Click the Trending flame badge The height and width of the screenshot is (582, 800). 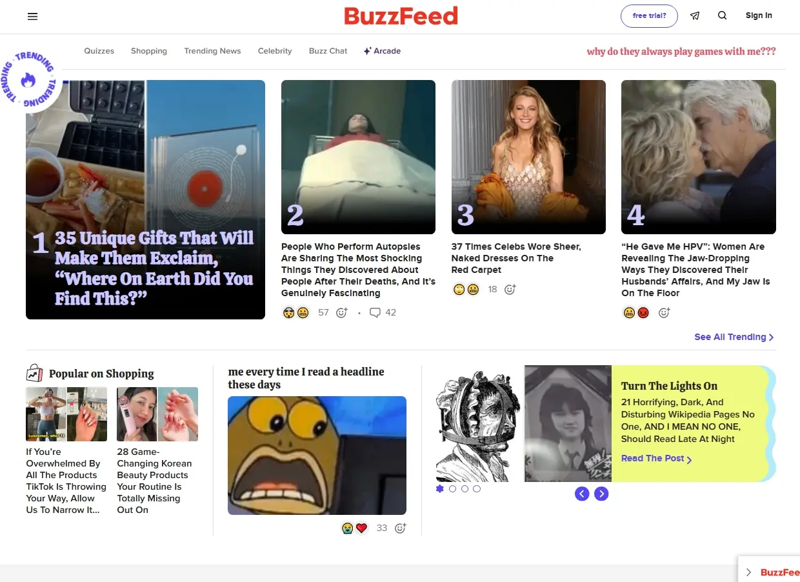click(x=28, y=80)
